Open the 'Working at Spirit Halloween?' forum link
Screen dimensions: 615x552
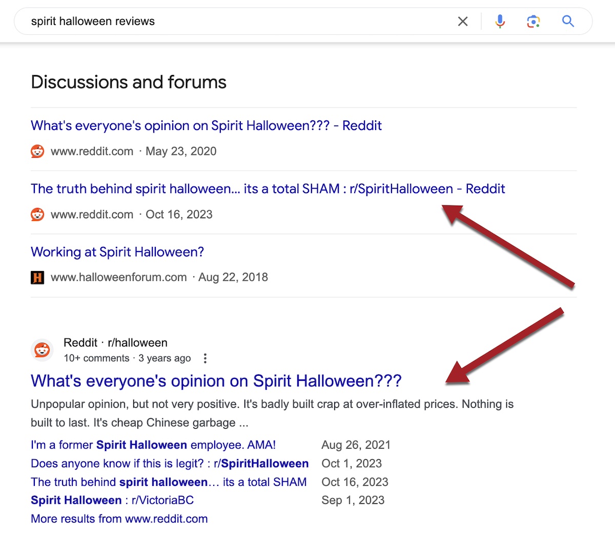(x=117, y=252)
